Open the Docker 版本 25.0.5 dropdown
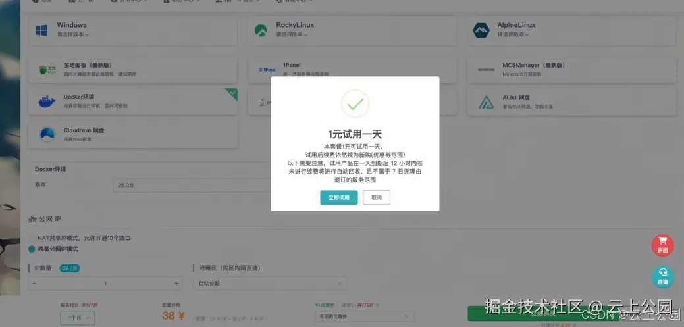The width and height of the screenshot is (684, 327). tap(192, 185)
